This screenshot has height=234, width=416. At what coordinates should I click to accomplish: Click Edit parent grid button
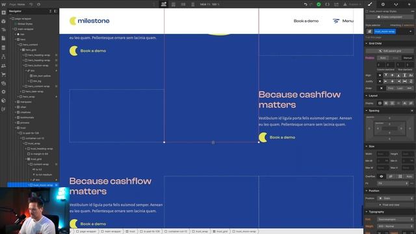click(x=389, y=51)
